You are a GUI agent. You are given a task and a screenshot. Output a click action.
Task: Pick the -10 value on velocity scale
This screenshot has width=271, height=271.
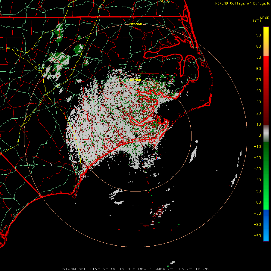coord(257,147)
